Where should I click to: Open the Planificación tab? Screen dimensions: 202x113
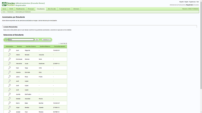[x=20, y=9]
